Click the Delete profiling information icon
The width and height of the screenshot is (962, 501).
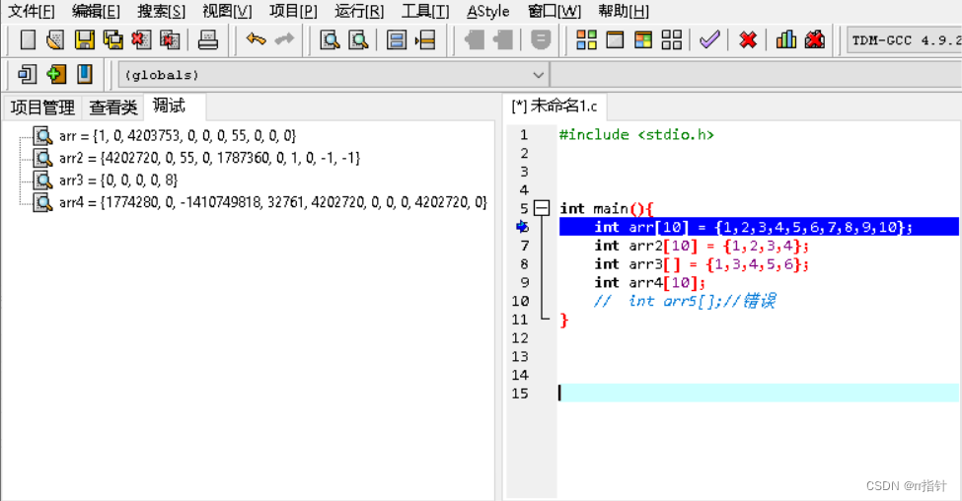point(815,39)
